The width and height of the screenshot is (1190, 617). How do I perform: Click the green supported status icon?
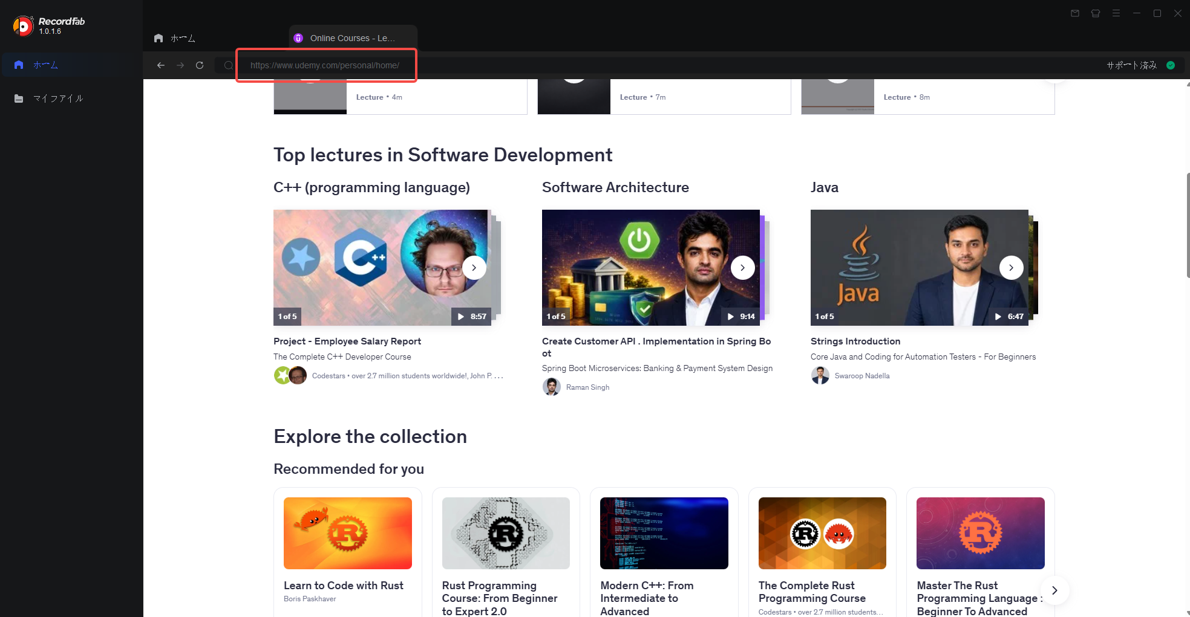1171,65
